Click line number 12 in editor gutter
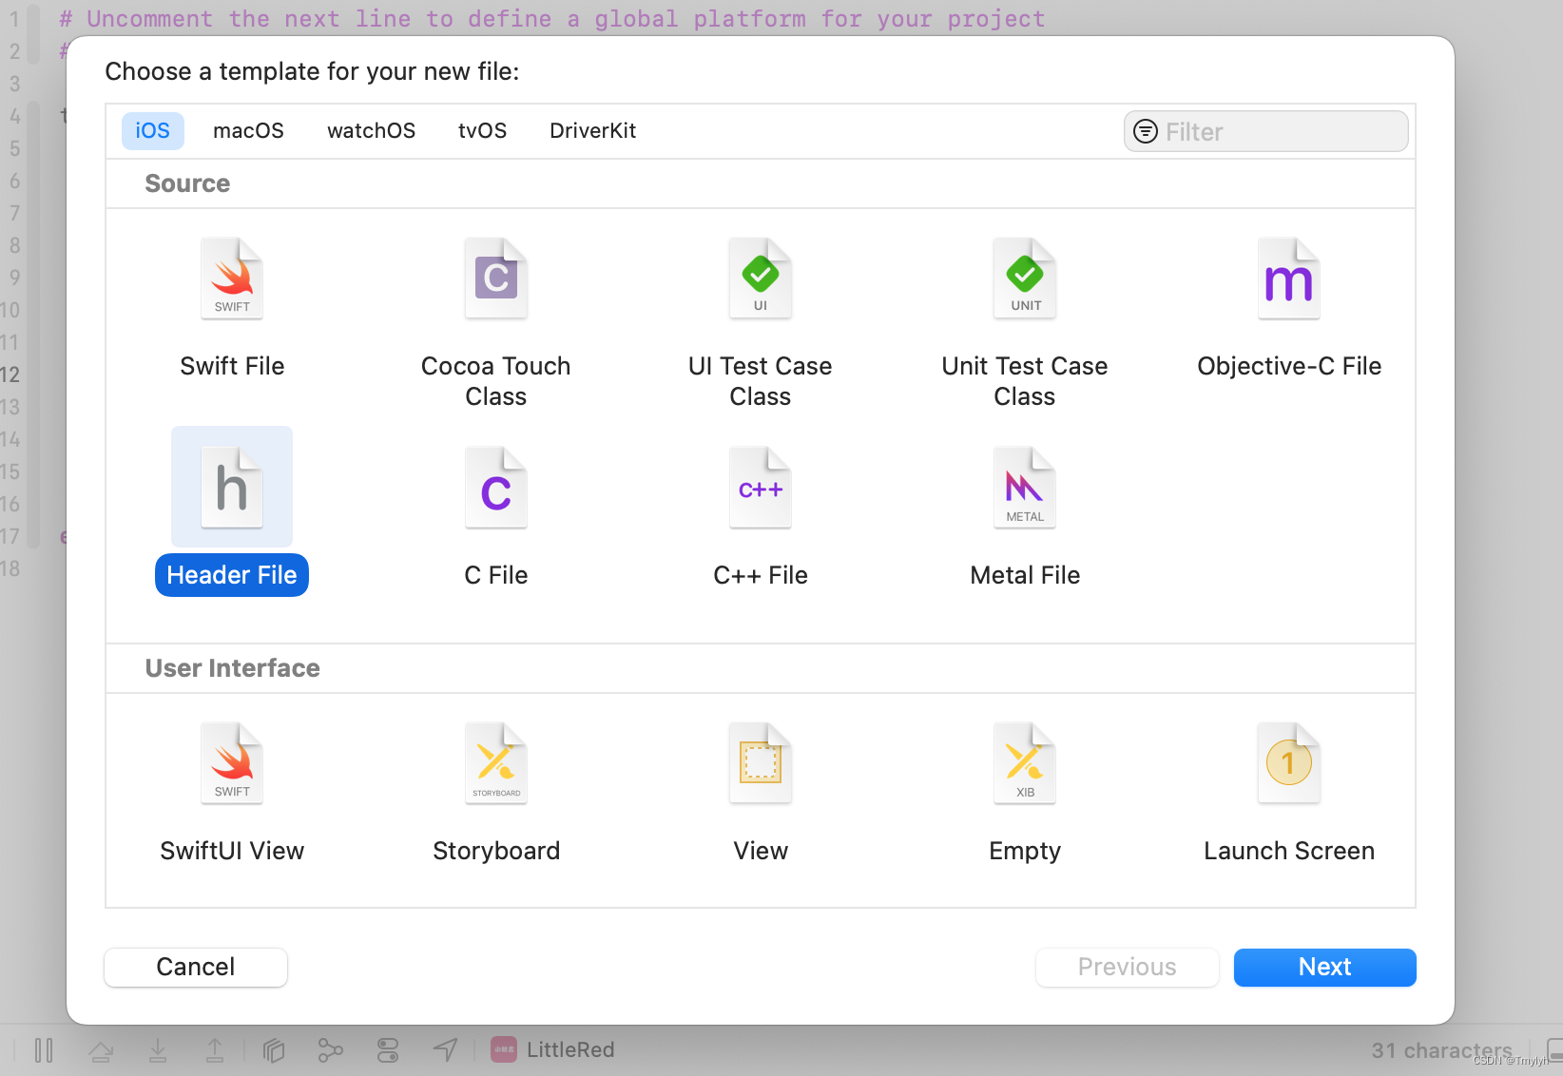 [10, 375]
